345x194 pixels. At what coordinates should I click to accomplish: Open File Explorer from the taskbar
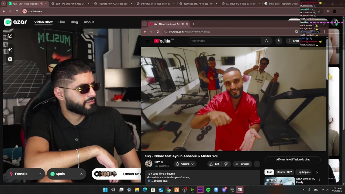pyautogui.click(x=137, y=190)
